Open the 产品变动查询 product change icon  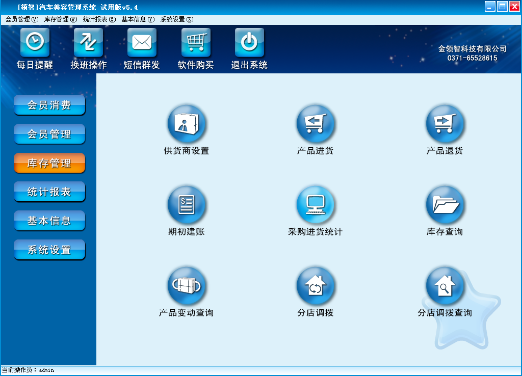186,286
